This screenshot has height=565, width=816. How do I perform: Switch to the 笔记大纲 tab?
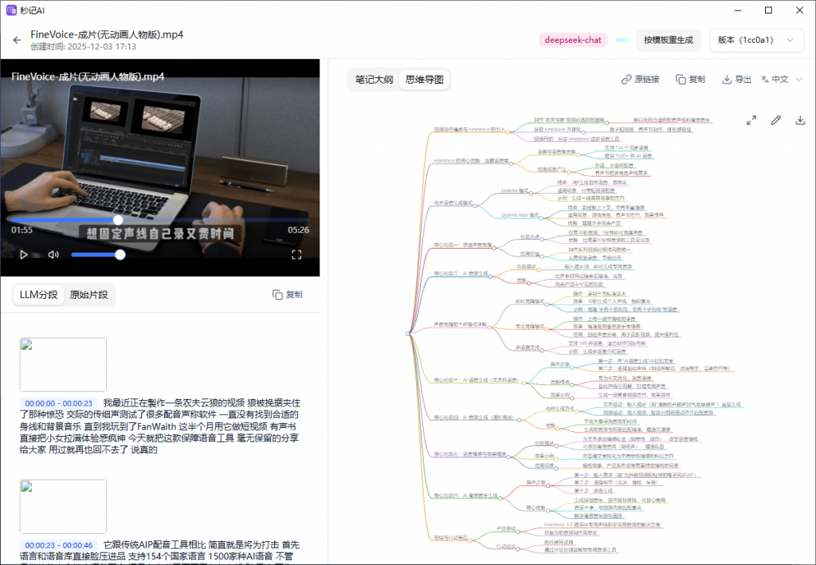pyautogui.click(x=374, y=80)
